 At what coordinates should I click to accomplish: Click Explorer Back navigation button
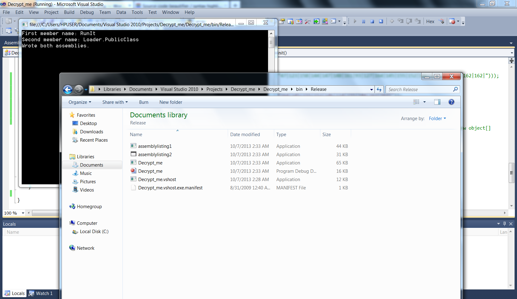click(68, 90)
